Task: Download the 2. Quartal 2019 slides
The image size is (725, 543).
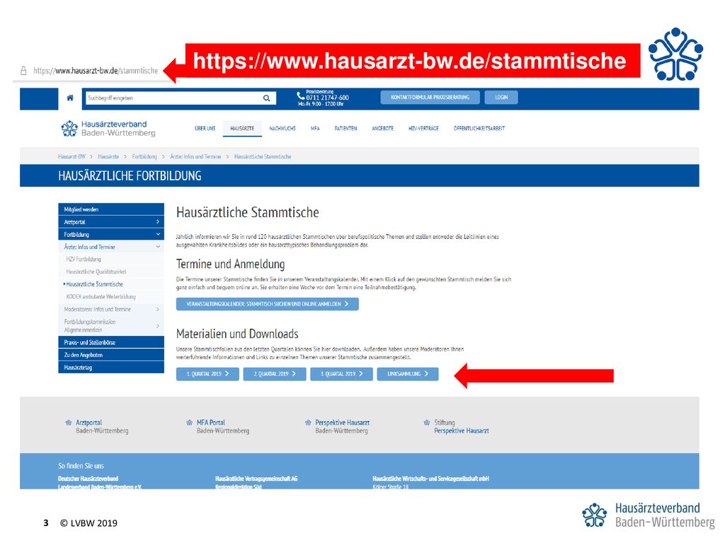Action: [275, 374]
